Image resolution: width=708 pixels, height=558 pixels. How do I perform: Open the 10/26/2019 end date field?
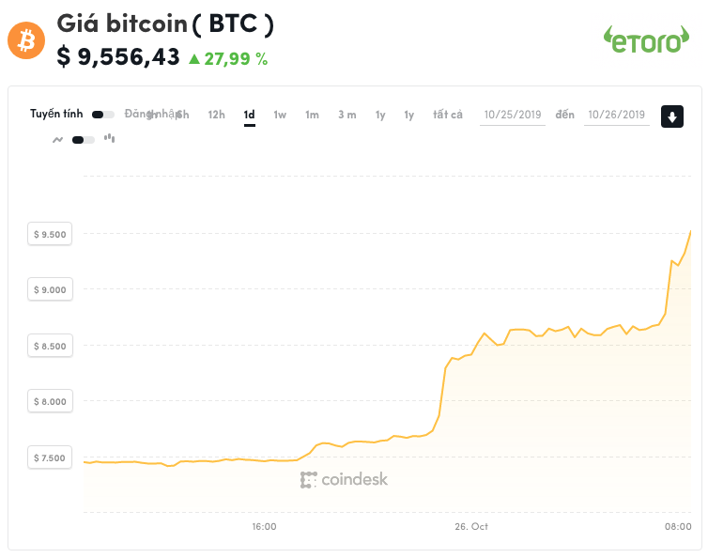pos(616,115)
